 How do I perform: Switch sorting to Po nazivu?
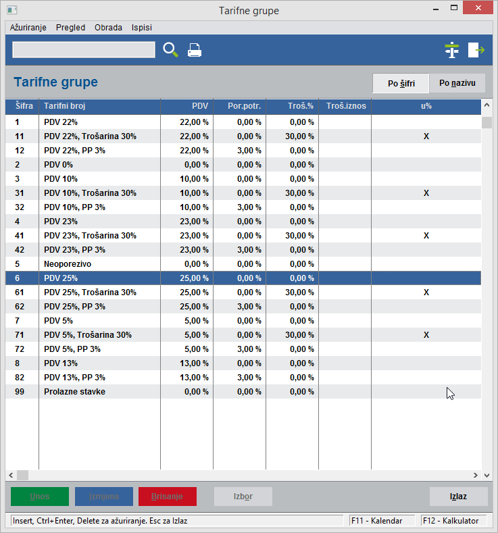[x=457, y=84]
